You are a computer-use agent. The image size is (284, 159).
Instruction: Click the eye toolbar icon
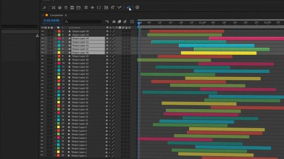pyautogui.click(x=92, y=8)
